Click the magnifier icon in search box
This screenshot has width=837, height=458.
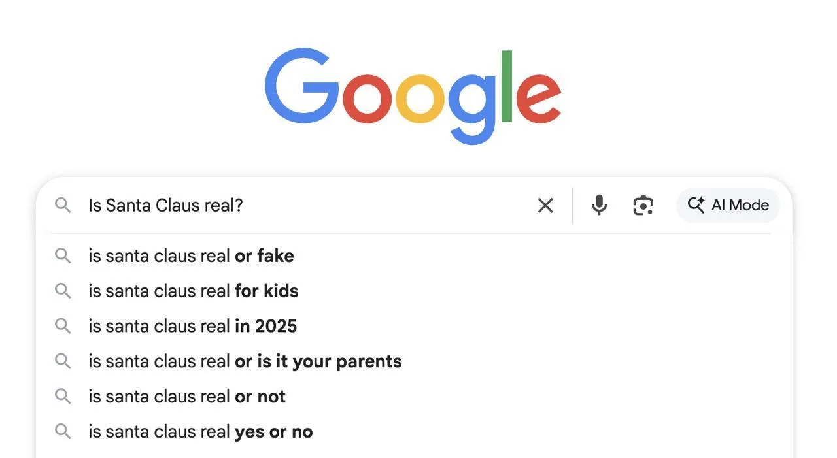[63, 205]
